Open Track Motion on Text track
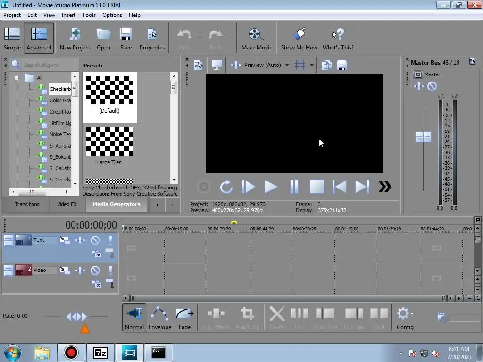Screen dimensions: 483x362 65,240
